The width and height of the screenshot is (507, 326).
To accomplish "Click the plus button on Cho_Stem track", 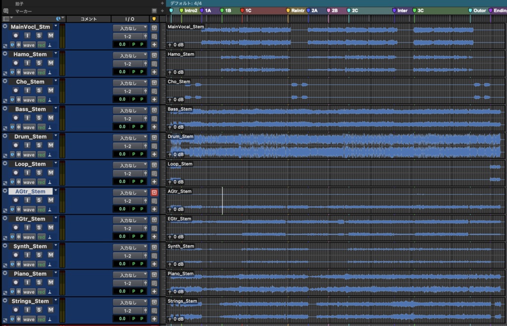I will pyautogui.click(x=154, y=99).
